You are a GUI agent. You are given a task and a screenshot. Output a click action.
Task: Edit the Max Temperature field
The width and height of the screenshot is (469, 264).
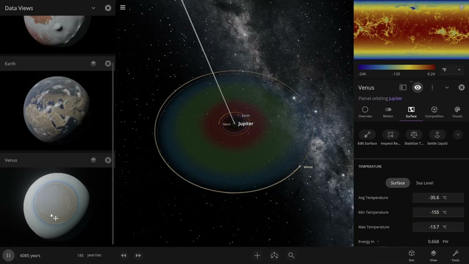pos(438,227)
